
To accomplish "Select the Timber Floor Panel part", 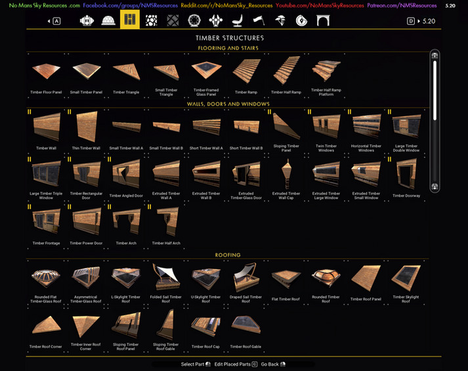I will tap(46, 76).
